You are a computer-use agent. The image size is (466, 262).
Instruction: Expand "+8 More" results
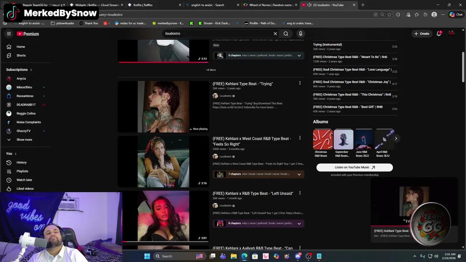click(x=211, y=70)
